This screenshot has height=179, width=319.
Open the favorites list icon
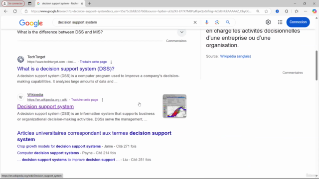coord(297,11)
